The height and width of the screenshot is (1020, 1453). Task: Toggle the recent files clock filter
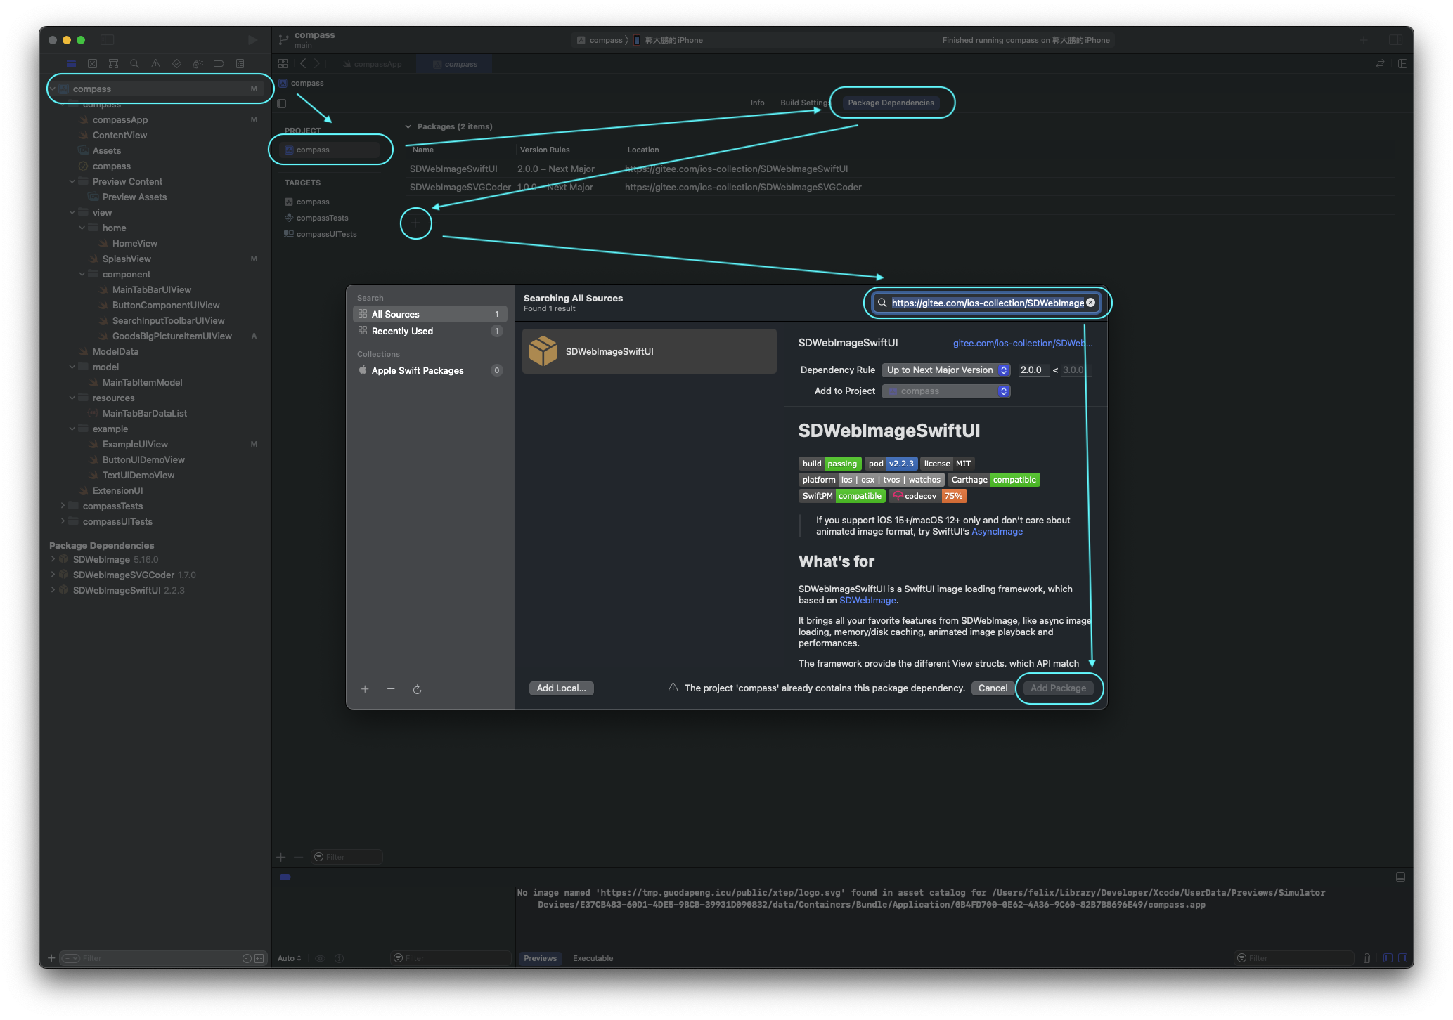point(247,958)
